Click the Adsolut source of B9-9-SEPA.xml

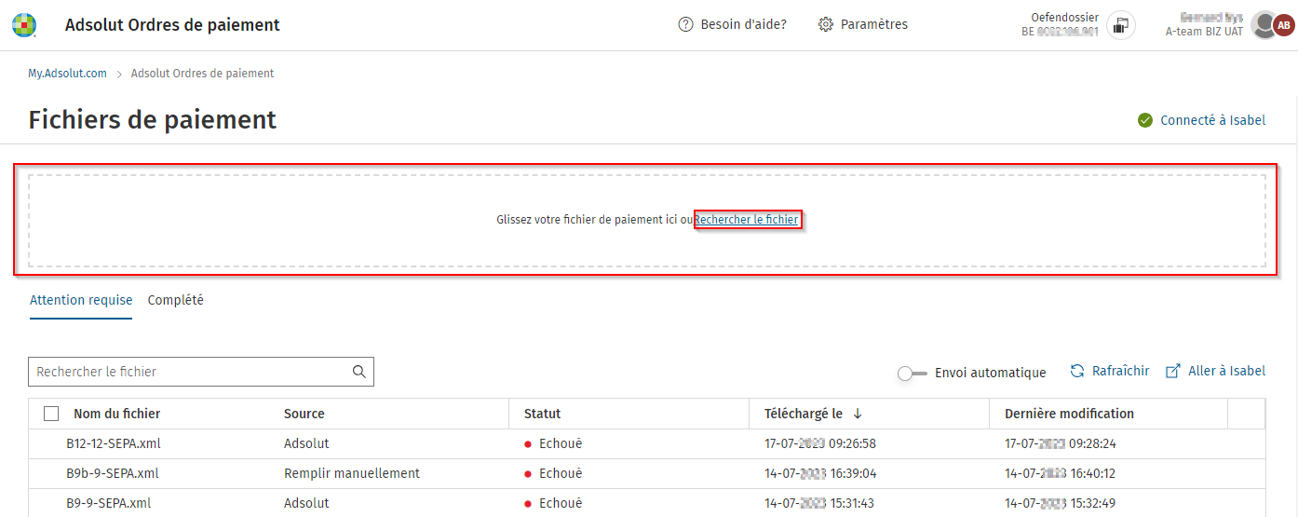(306, 503)
